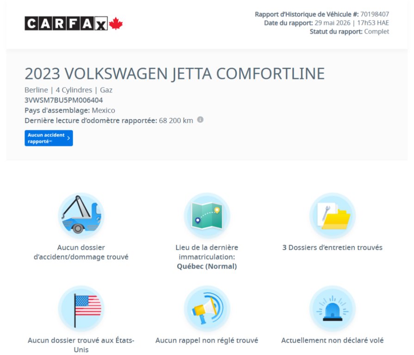Image resolution: width=414 pixels, height=355 pixels.
Task: Select the VIN 3VWSM7BU5PM006404 text
Action: coord(64,100)
